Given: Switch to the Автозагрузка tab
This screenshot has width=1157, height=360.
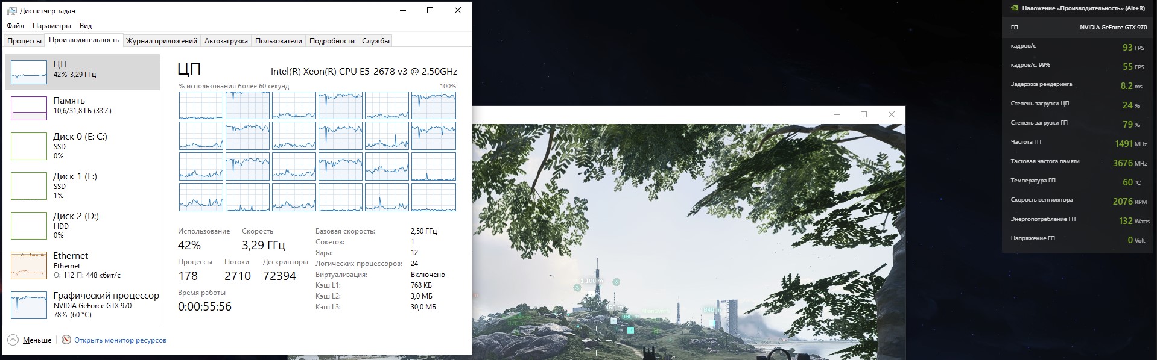Looking at the screenshot, I should 226,41.
